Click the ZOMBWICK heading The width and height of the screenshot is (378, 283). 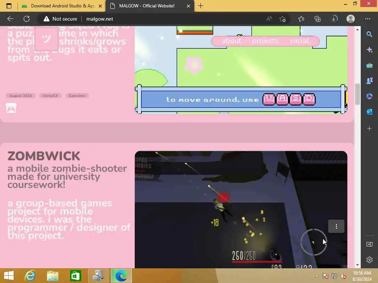(44, 156)
